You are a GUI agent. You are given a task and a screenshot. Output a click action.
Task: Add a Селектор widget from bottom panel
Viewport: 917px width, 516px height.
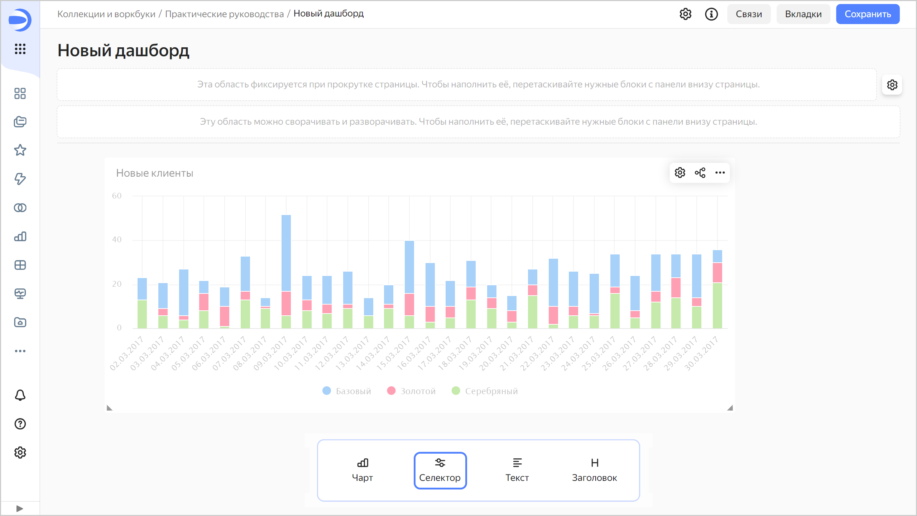click(x=440, y=470)
